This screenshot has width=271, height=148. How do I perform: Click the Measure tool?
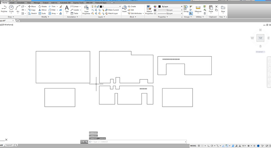coord(198,9)
